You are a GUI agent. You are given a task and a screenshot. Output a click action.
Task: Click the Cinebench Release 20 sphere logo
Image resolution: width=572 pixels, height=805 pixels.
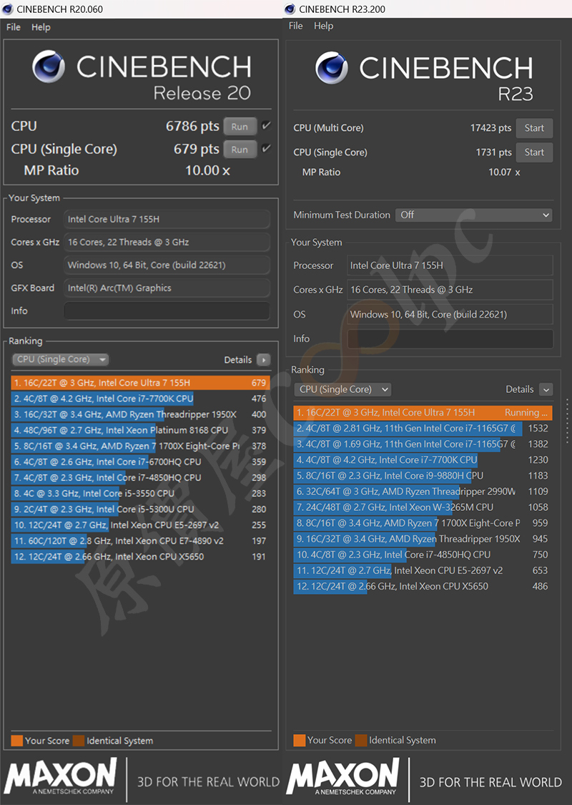pyautogui.click(x=49, y=67)
